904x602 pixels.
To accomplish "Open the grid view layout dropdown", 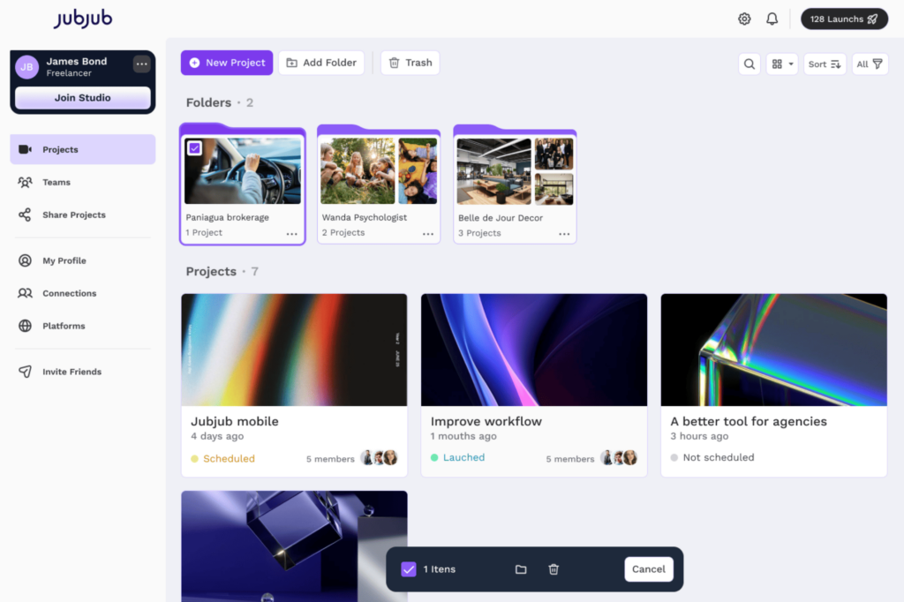I will click(x=781, y=64).
